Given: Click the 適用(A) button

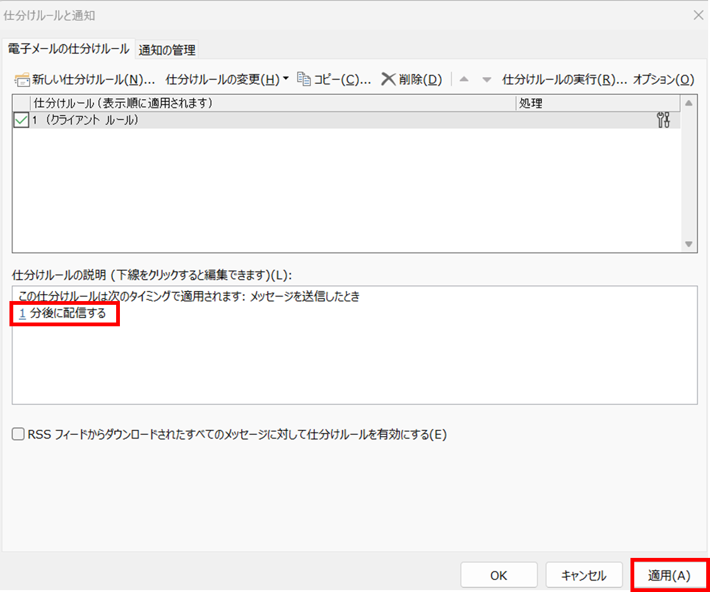Looking at the screenshot, I should pyautogui.click(x=669, y=576).
